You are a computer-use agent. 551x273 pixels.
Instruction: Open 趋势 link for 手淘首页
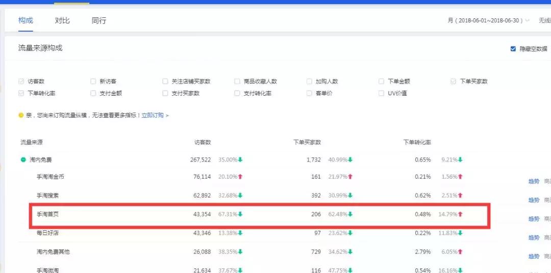pos(534,219)
